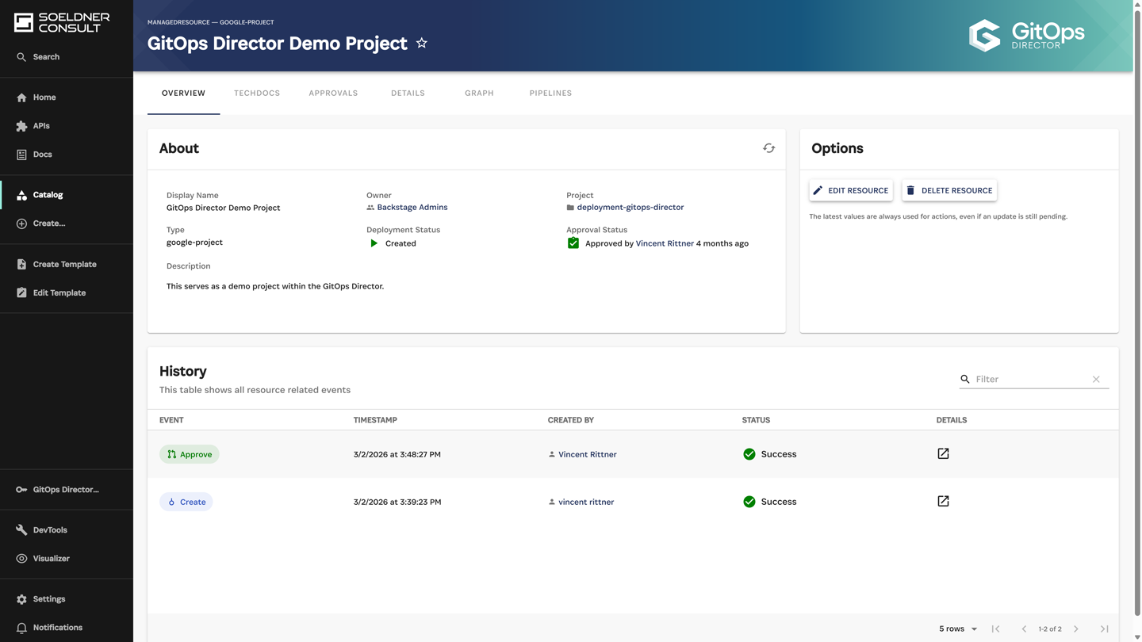Viewport: 1142px width, 642px height.
Task: Click the GitOps Director header logo
Action: pos(1027,36)
